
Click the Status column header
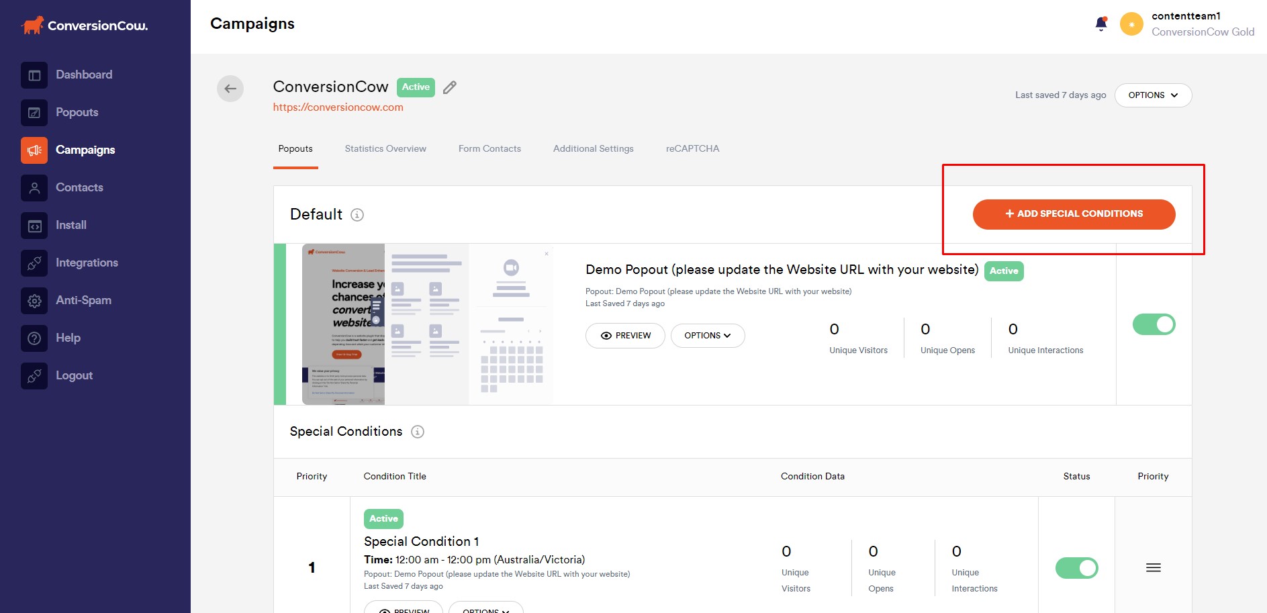click(1076, 477)
